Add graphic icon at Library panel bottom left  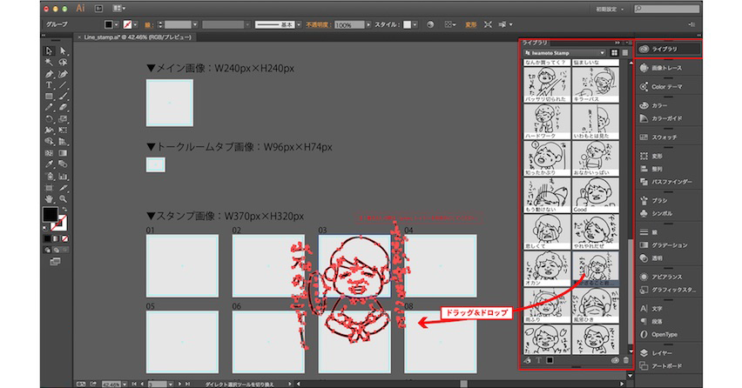[x=528, y=360]
